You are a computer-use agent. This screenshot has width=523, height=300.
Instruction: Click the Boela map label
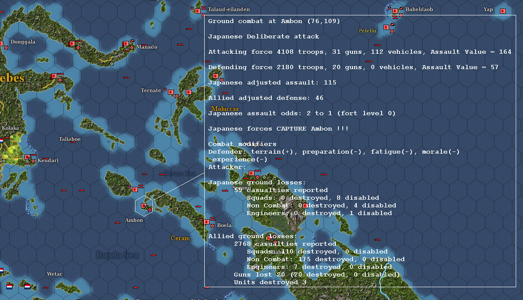click(224, 225)
